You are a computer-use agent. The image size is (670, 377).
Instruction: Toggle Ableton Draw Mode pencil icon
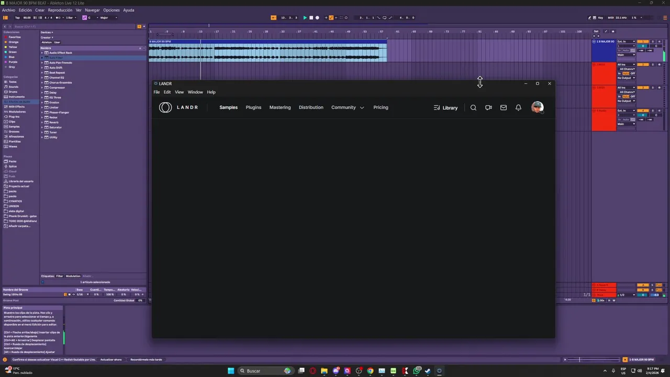pyautogui.click(x=590, y=18)
